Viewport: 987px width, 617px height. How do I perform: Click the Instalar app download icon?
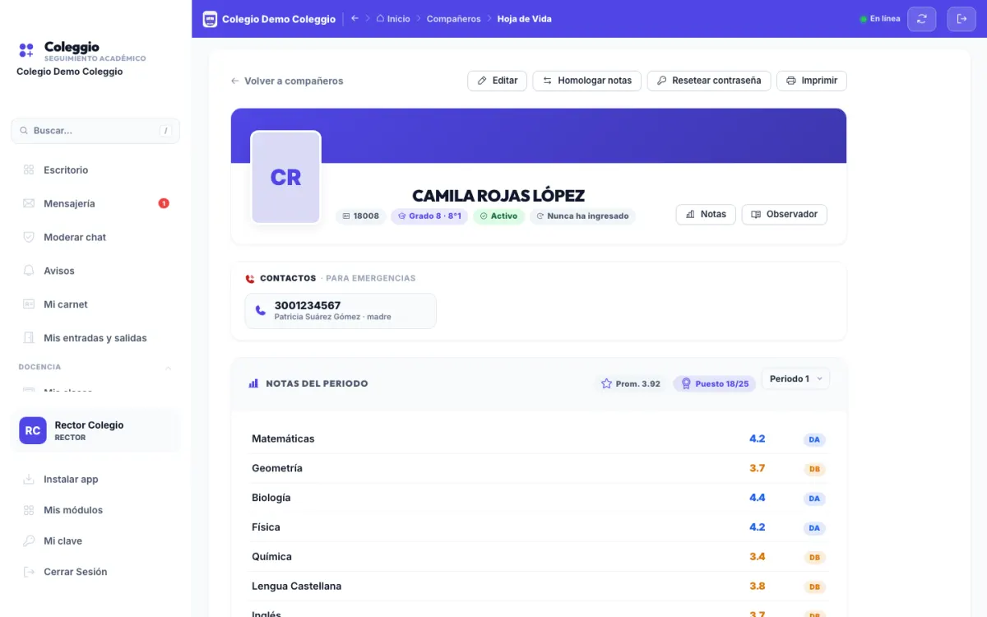pos(29,480)
